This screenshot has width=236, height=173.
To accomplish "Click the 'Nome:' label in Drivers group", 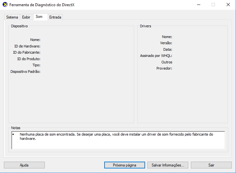I will pos(167,37).
